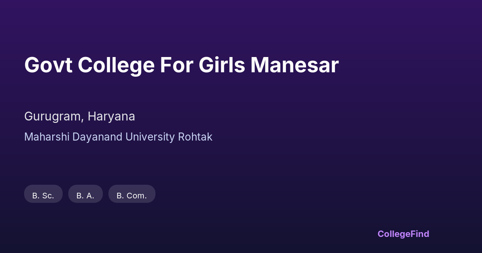Select the B. A. course tag
The width and height of the screenshot is (482, 253).
[x=86, y=196]
